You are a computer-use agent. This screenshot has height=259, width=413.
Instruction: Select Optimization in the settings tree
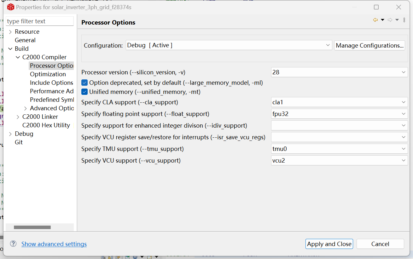48,74
